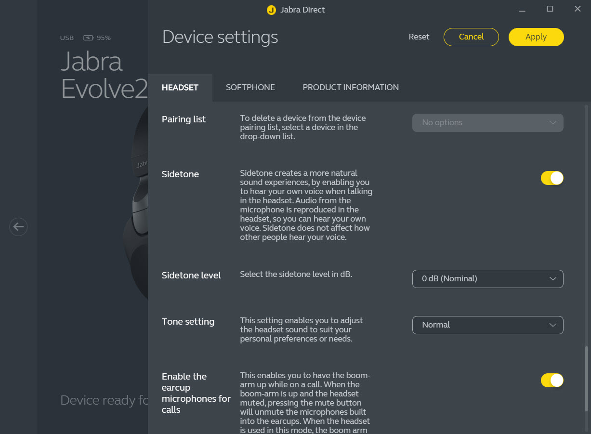The width and height of the screenshot is (591, 434).
Task: Click 'Enable the earcup microphones for calls' label
Action: pos(196,393)
